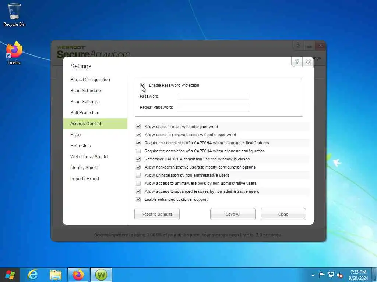Toggle CAPTCHA when changing critical features

[138, 143]
